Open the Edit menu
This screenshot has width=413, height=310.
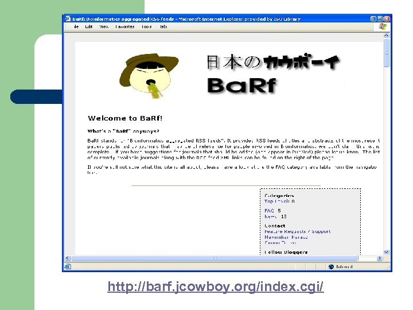89,26
